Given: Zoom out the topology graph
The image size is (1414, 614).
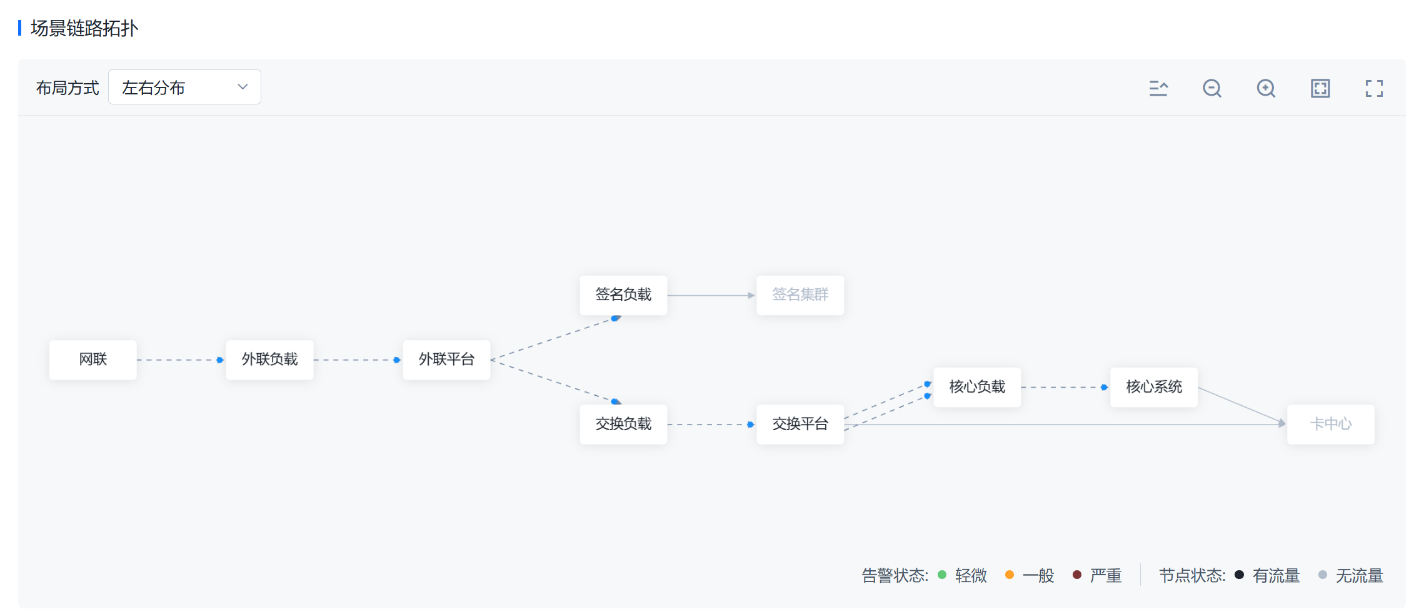Looking at the screenshot, I should click(x=1211, y=88).
